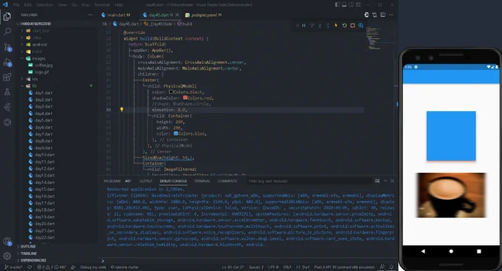Click Ln 30, Col 27 status entry
Viewport: 502px width, 271px height.
(x=233, y=267)
